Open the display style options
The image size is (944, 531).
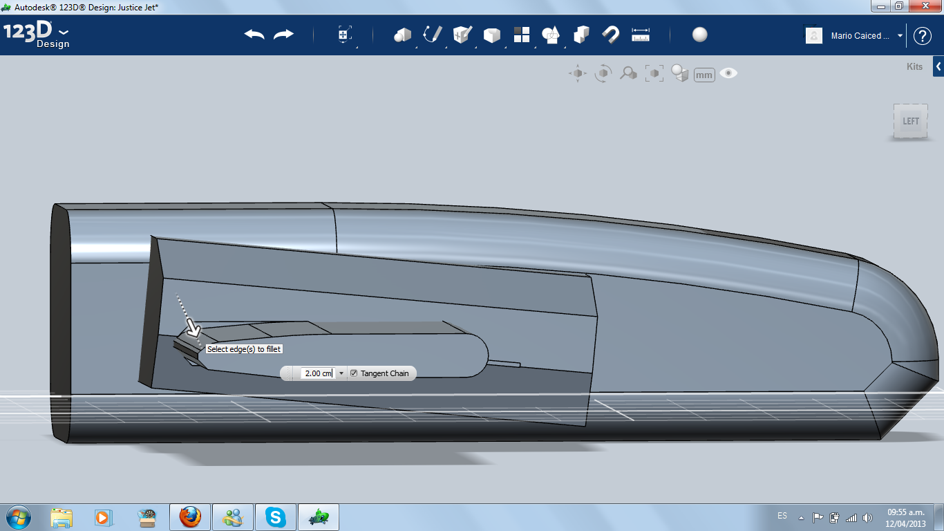point(680,73)
